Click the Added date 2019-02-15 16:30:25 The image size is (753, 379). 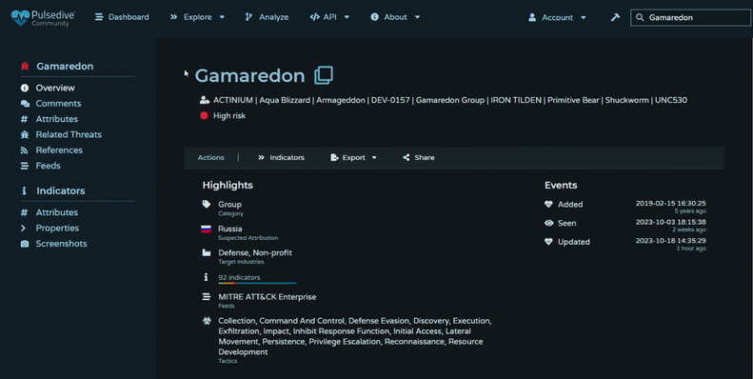[671, 203]
